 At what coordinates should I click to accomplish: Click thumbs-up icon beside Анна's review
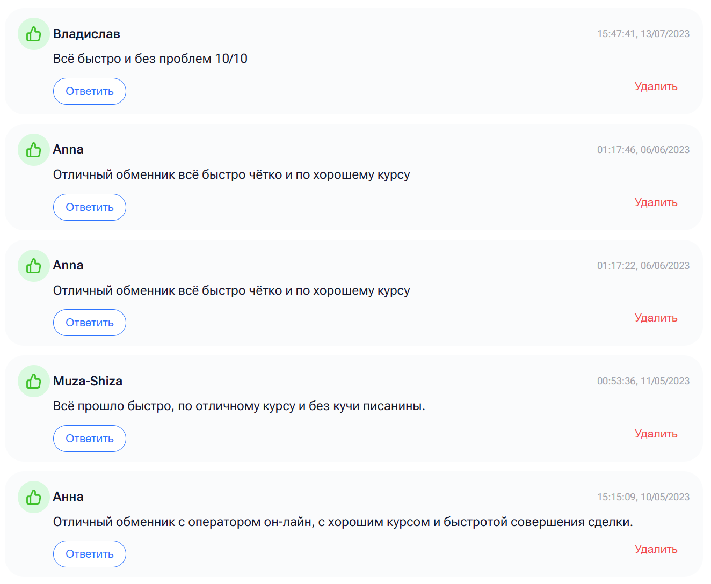(x=34, y=497)
